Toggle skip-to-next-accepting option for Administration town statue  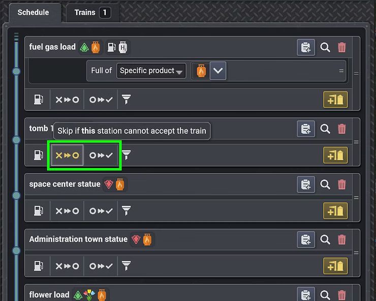[x=101, y=266]
